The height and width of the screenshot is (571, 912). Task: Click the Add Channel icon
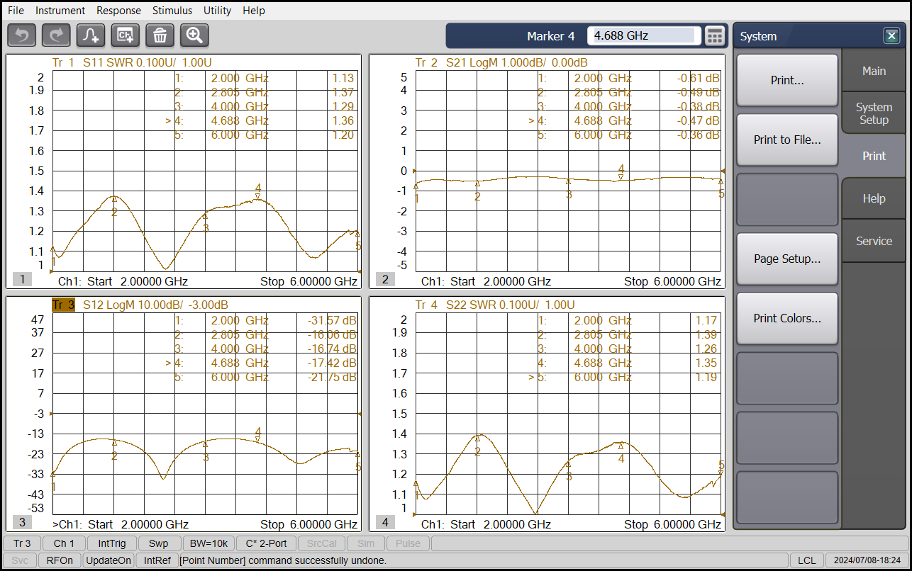coord(126,35)
